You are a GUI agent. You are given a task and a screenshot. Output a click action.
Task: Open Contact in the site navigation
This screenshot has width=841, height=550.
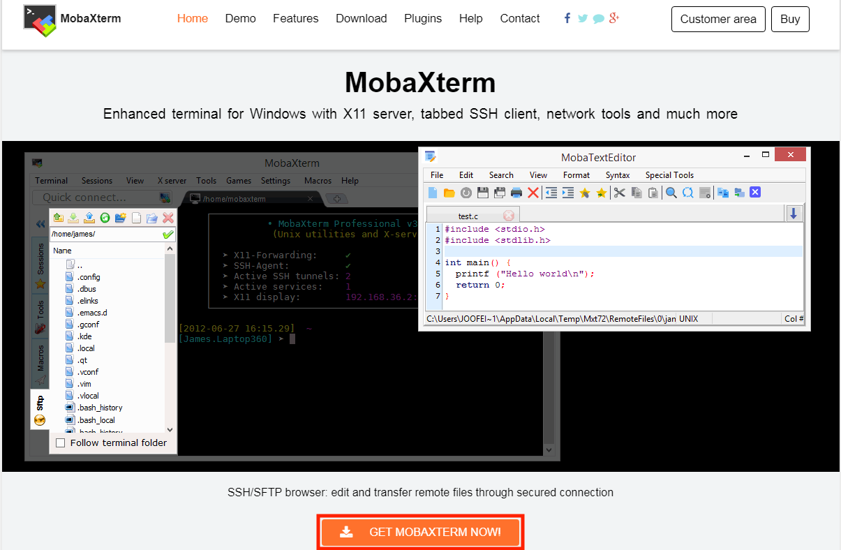520,19
